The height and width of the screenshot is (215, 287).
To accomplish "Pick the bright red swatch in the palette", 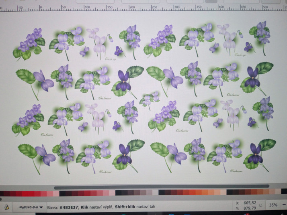I will coord(28,193).
